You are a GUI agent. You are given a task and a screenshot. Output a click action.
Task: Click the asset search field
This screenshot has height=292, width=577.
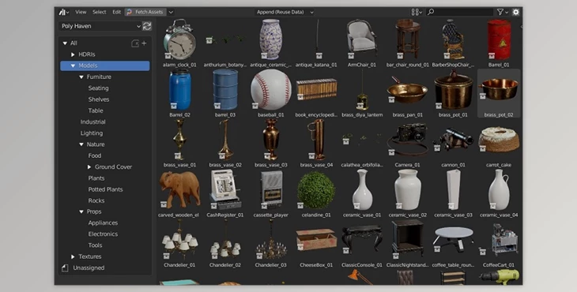click(459, 12)
